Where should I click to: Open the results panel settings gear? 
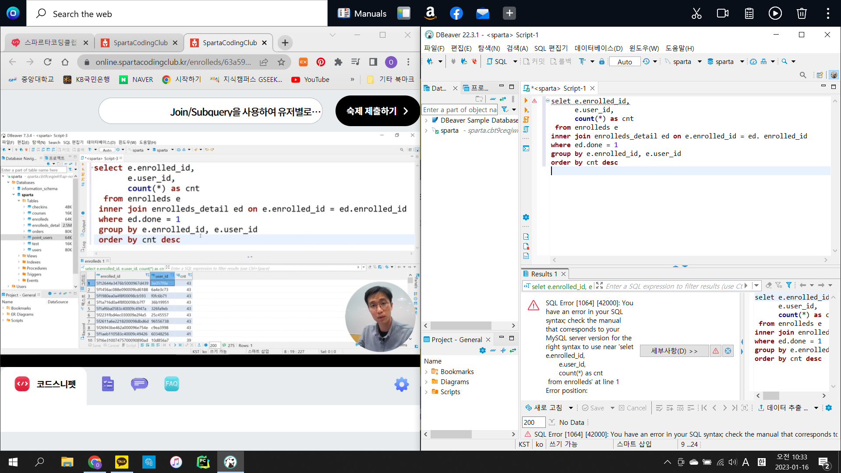click(x=829, y=408)
